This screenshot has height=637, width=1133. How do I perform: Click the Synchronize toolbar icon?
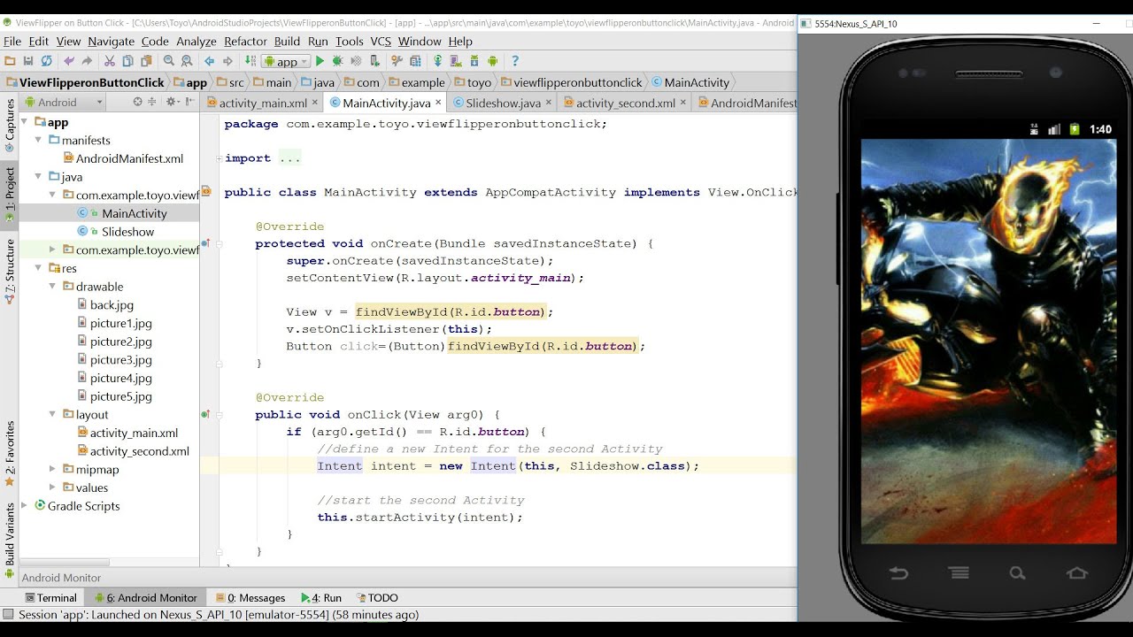(x=46, y=61)
